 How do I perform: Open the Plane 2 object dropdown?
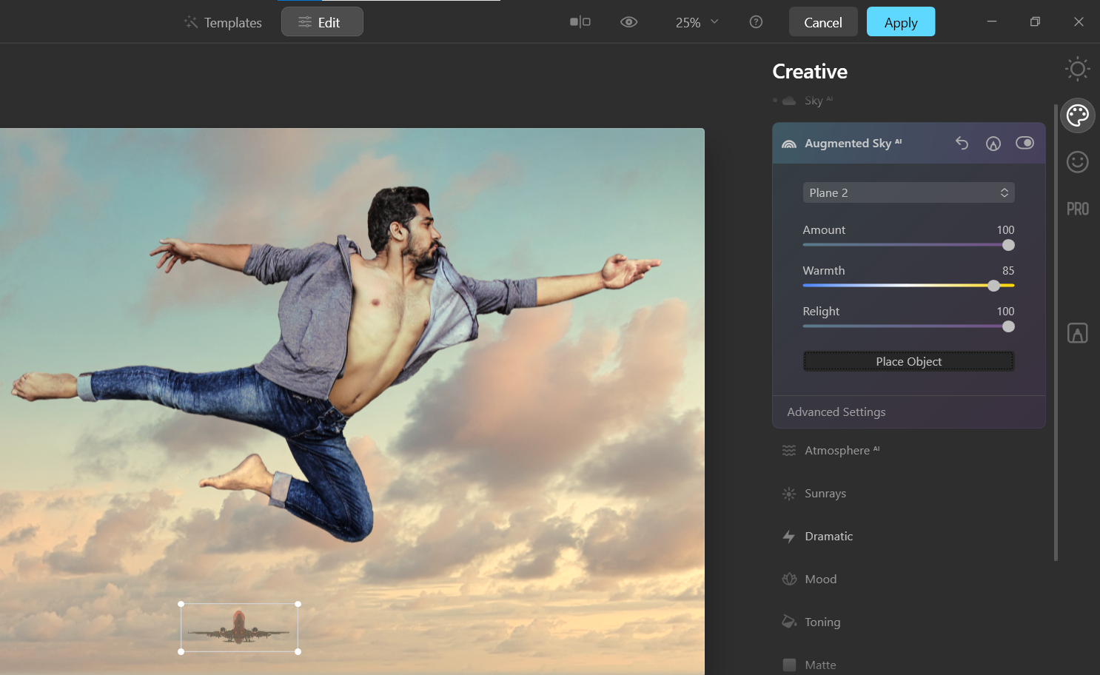pyautogui.click(x=909, y=192)
